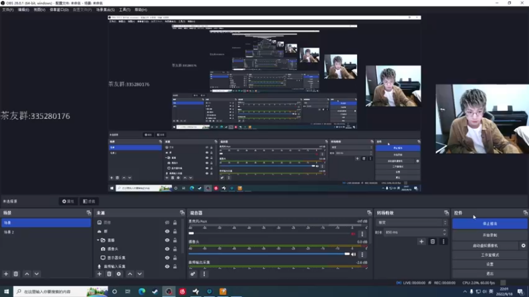This screenshot has width=529, height=297.
Task: Open Windows Task View button
Action: pyautogui.click(x=128, y=291)
